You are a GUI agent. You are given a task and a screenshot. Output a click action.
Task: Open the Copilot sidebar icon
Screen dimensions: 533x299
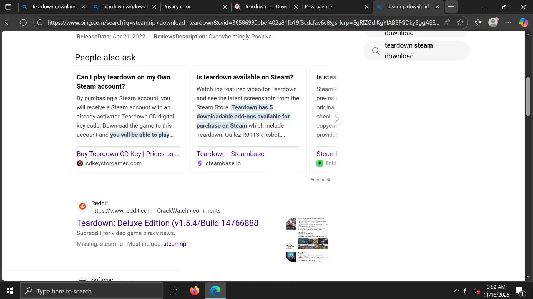click(524, 22)
